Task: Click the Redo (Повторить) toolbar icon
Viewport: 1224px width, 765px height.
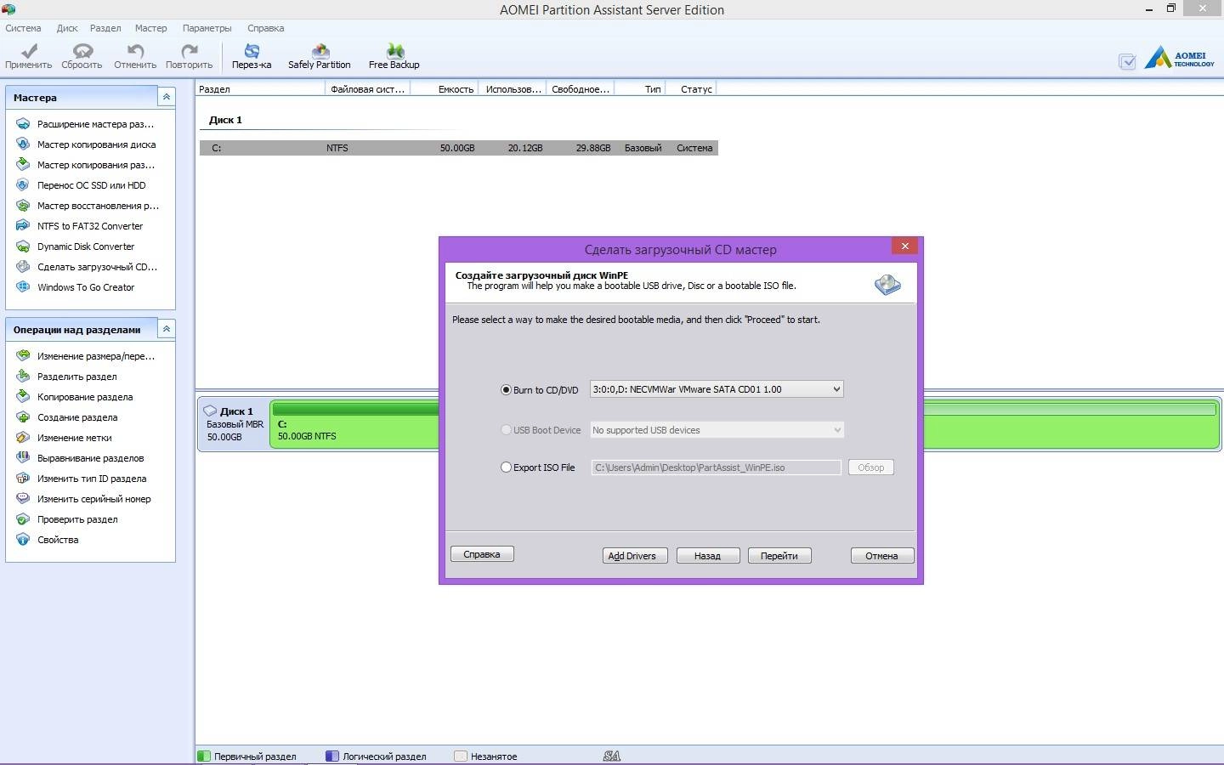Action: tap(189, 51)
